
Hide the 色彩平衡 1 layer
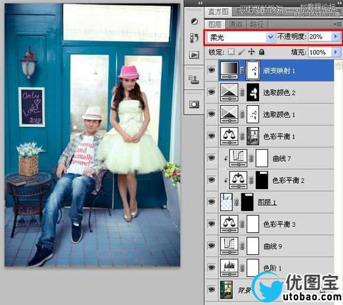tap(211, 136)
